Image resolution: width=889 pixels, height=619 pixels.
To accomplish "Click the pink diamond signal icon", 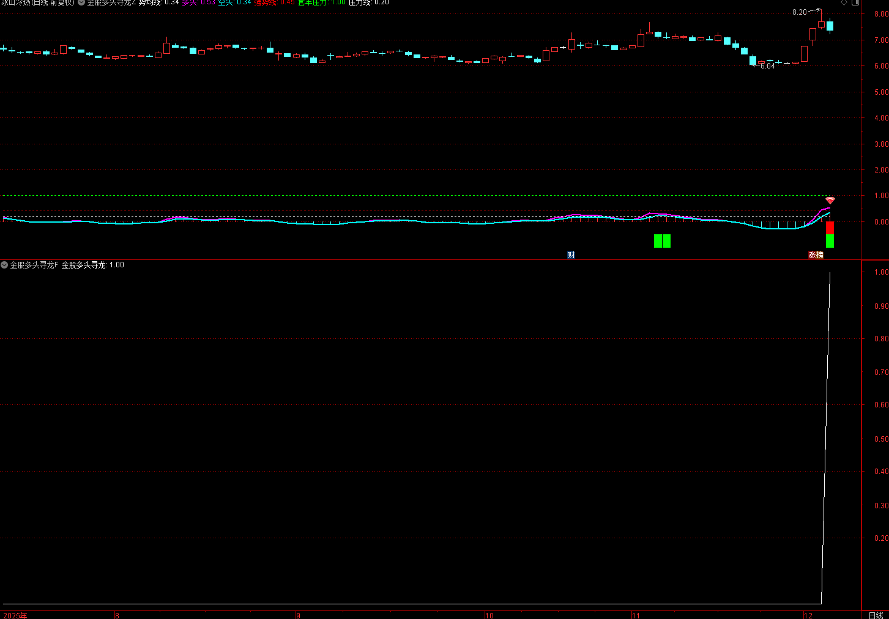I will click(830, 201).
